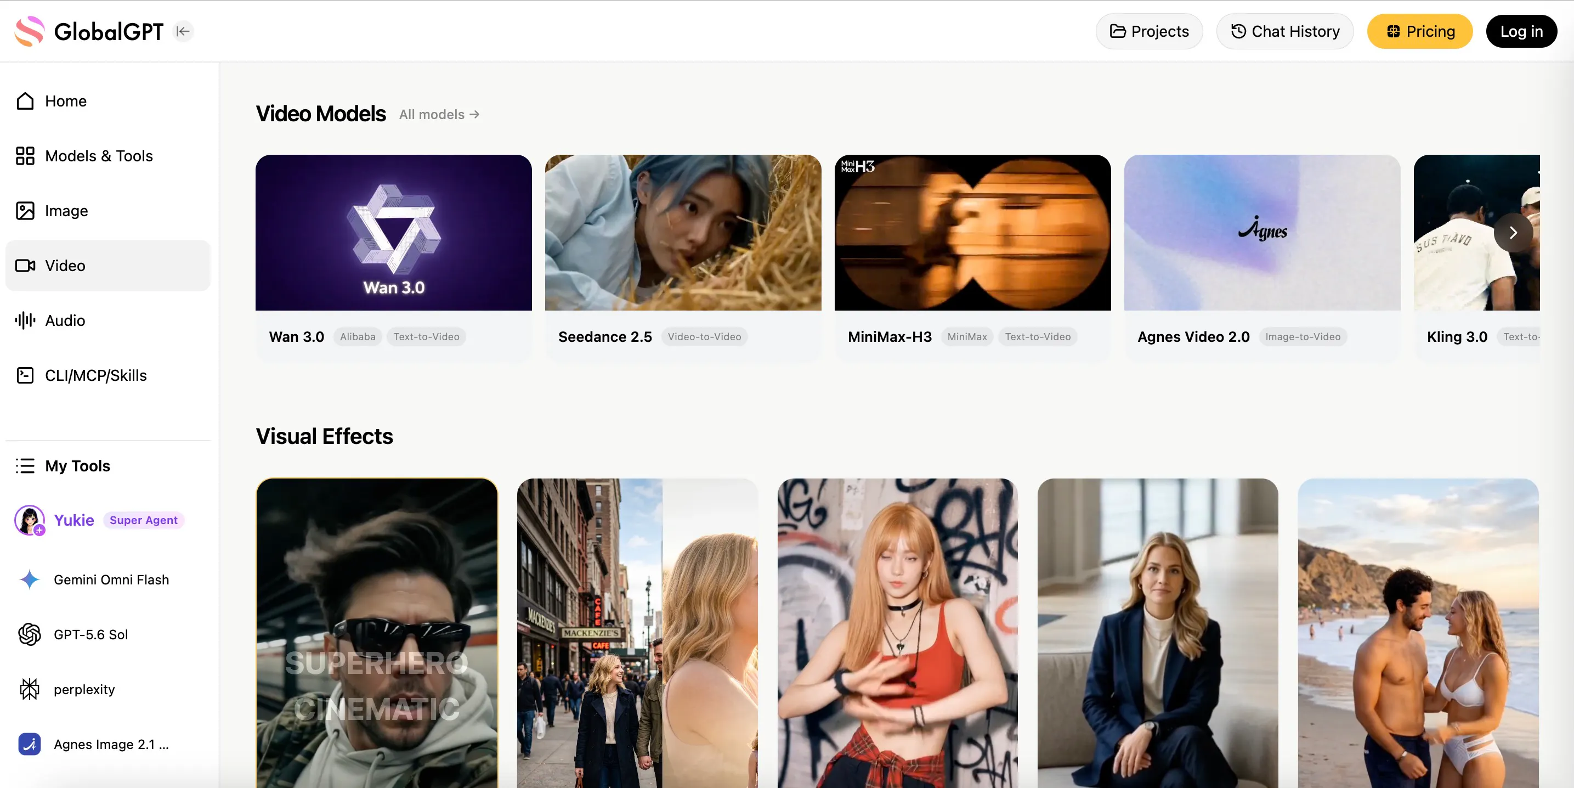1574x788 pixels.
Task: Open the Audio section
Action: pyautogui.click(x=107, y=320)
